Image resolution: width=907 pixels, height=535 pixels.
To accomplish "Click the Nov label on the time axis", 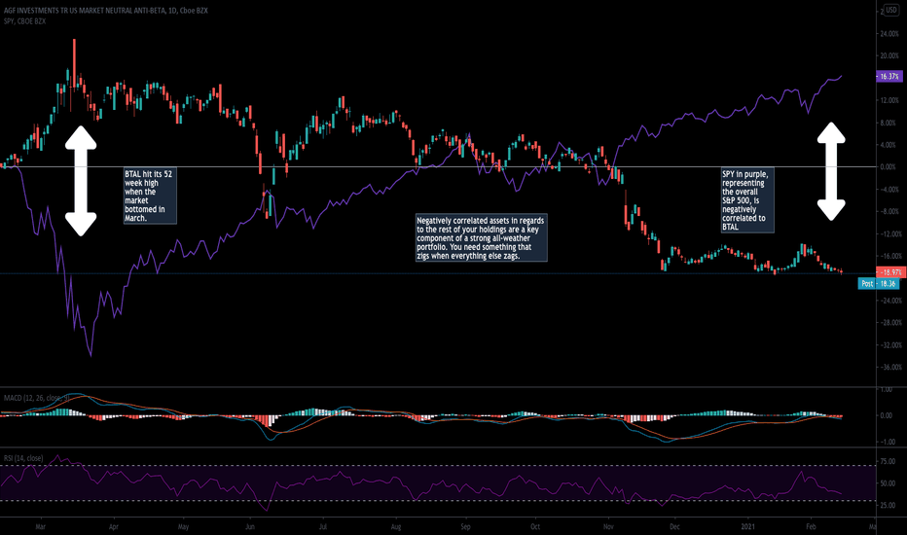I will point(608,527).
